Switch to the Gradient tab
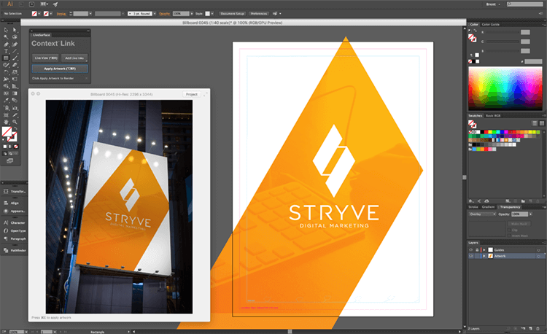 (x=488, y=207)
